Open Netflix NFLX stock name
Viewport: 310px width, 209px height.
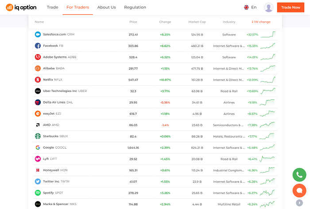pyautogui.click(x=53, y=79)
